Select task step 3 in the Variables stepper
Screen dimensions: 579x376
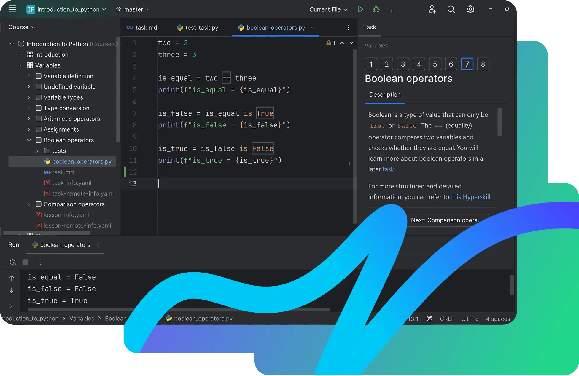tap(403, 64)
